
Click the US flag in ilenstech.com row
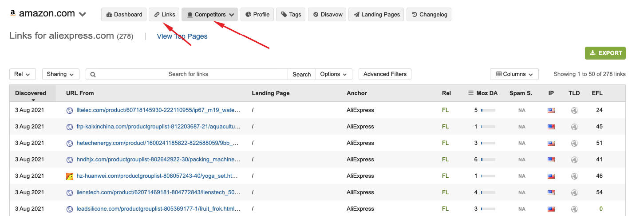(x=551, y=192)
